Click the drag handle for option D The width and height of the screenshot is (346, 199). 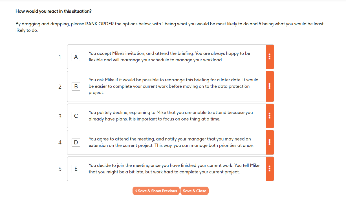point(270,142)
